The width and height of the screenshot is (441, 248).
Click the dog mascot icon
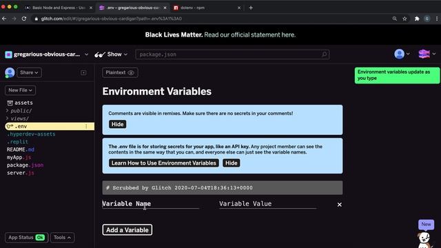point(424,240)
